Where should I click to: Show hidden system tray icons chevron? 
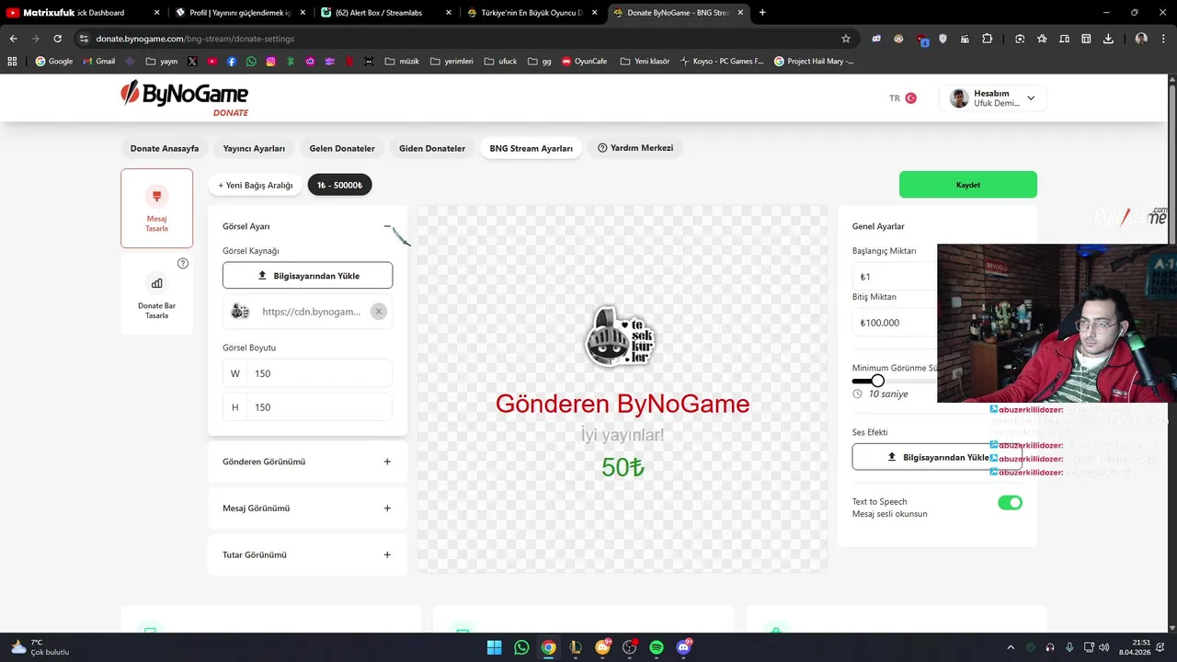tap(1011, 647)
